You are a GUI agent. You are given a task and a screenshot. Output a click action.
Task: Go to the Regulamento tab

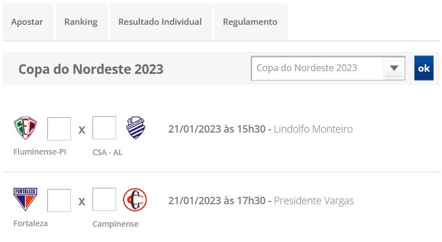click(250, 22)
